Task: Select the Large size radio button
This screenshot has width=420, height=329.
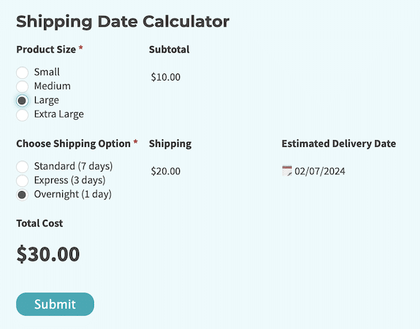Action: pos(22,100)
